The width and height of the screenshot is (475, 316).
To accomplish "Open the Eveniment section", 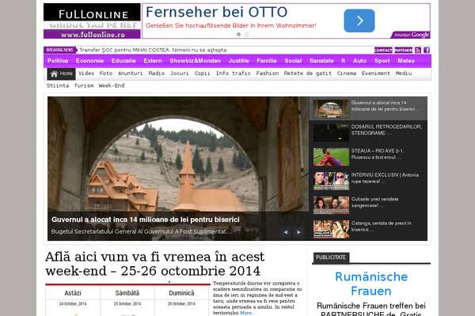I will pos(375,73).
